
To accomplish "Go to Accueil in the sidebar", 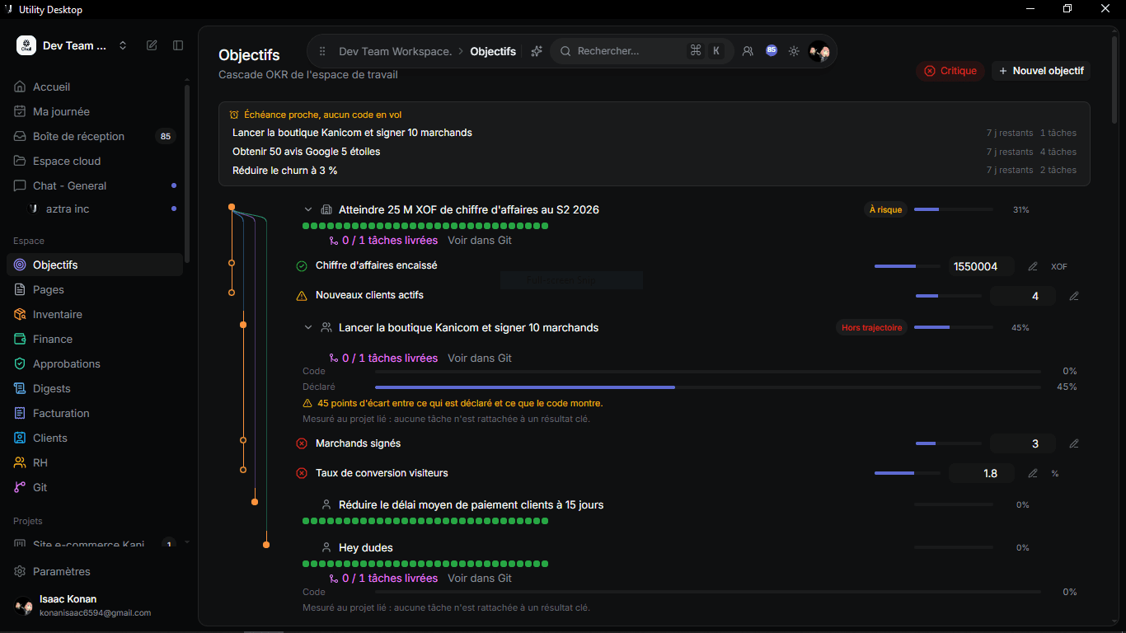I will click(95, 87).
